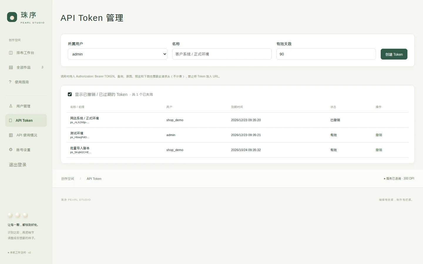The image size is (423, 264).
Task: Click the 有效天数 field showing 90
Action: pyautogui.click(x=326, y=54)
